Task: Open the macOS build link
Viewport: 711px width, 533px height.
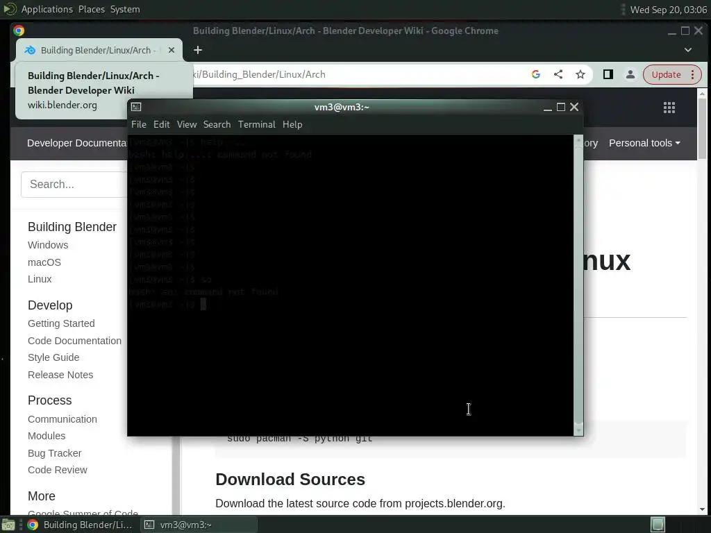Action: tap(44, 262)
